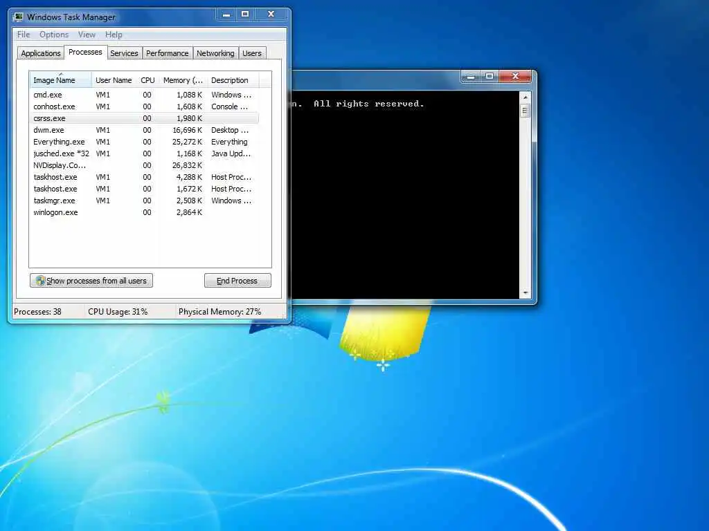Close the Windows Task Manager window
709x531 pixels.
coord(271,15)
